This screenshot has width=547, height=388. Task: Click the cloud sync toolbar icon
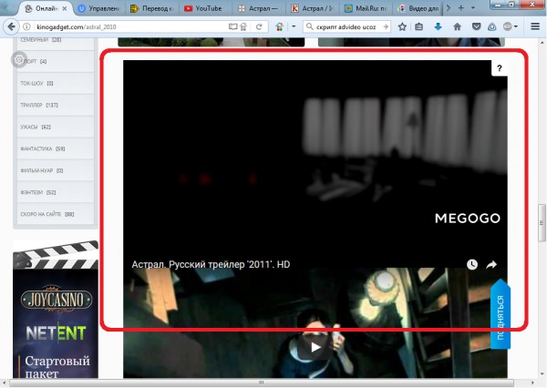tap(492, 26)
